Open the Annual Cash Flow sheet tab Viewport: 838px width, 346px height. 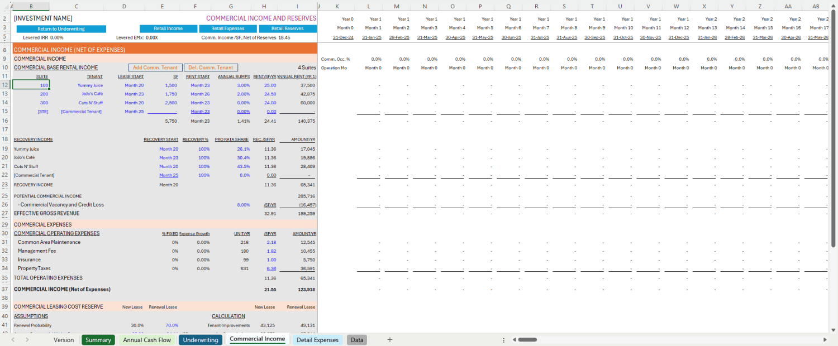point(147,340)
